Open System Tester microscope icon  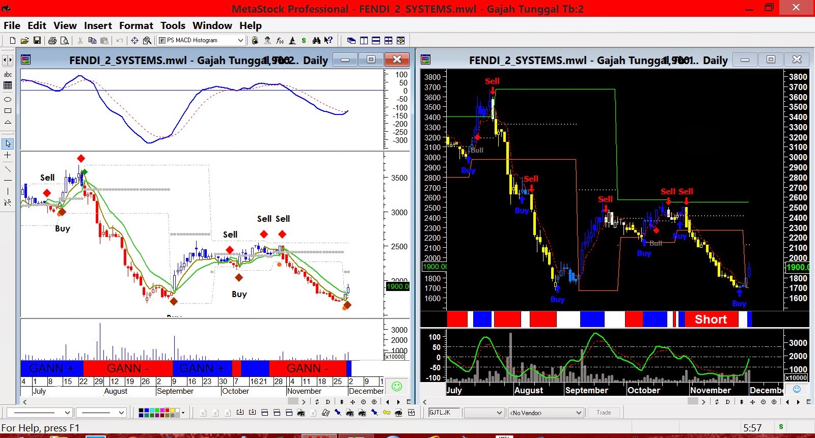(x=292, y=40)
